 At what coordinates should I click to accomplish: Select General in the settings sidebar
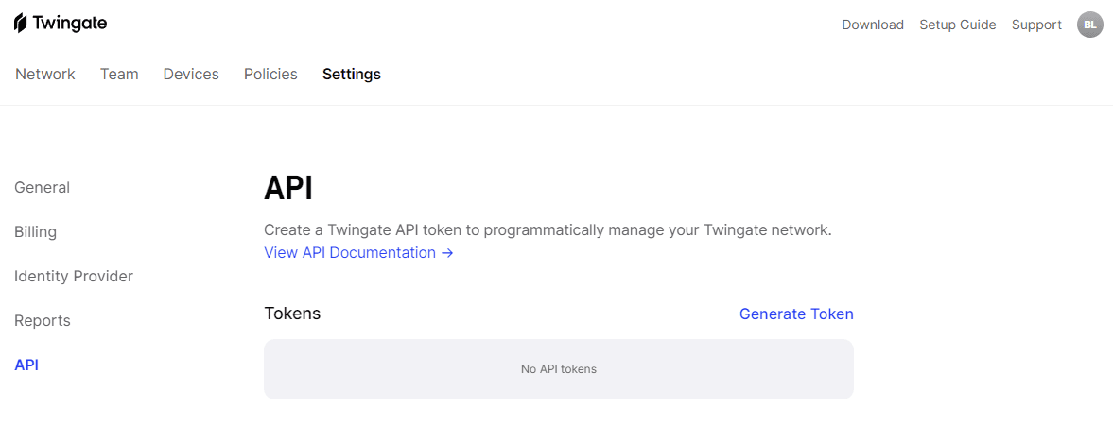(x=43, y=187)
